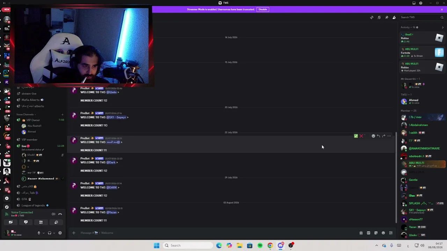Reply to the hovered ProBot message
Viewport: 447px width, 251px height.
coord(379,136)
